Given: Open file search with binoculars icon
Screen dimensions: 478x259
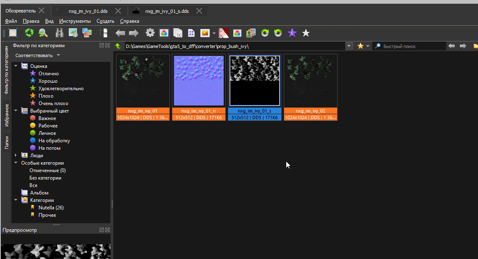Looking at the screenshot, I should click(59, 33).
